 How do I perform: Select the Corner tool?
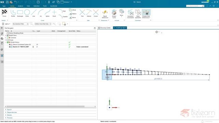(x=96, y=13)
